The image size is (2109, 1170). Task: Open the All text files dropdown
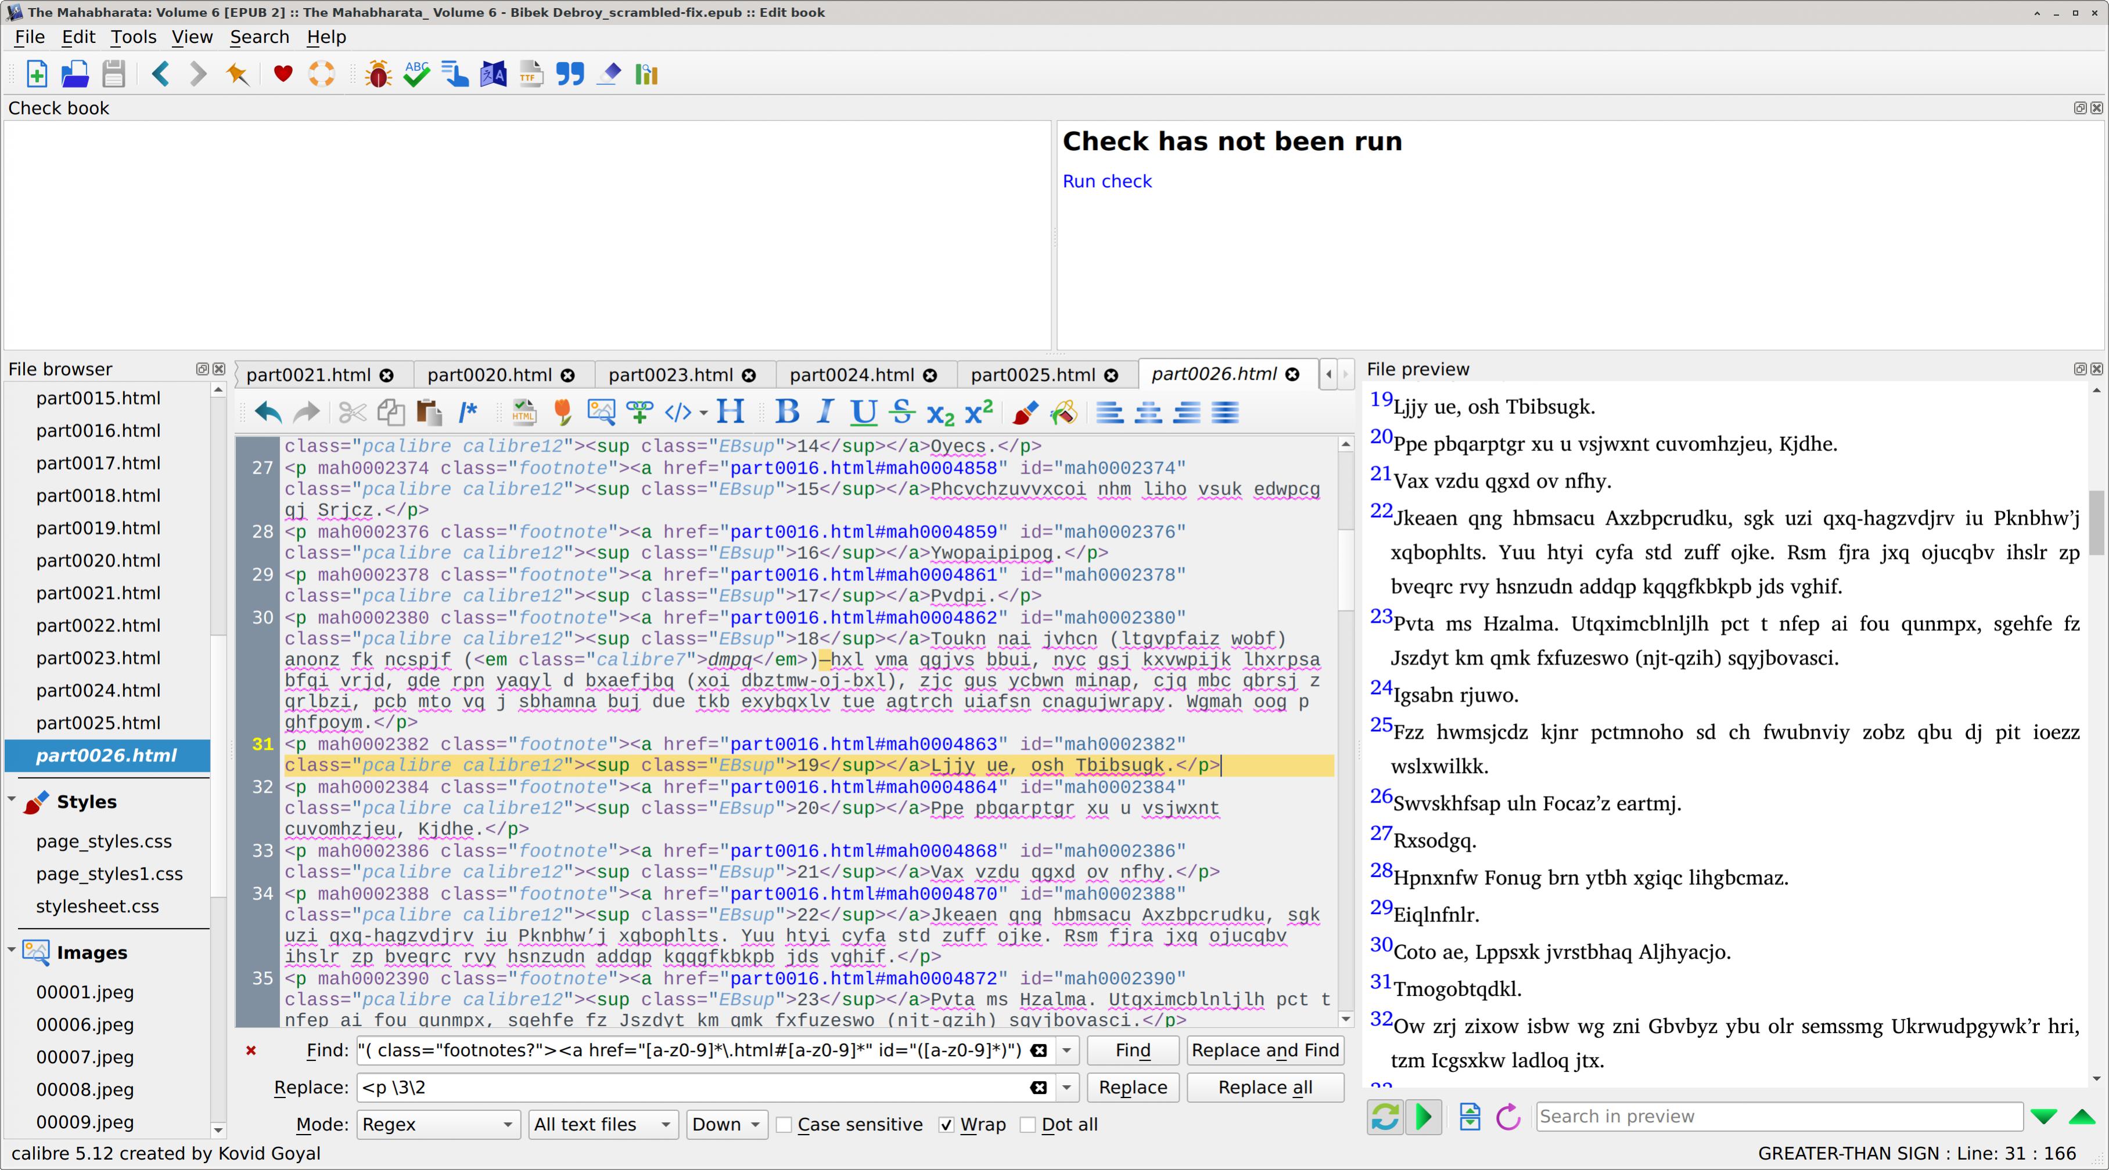click(x=602, y=1125)
